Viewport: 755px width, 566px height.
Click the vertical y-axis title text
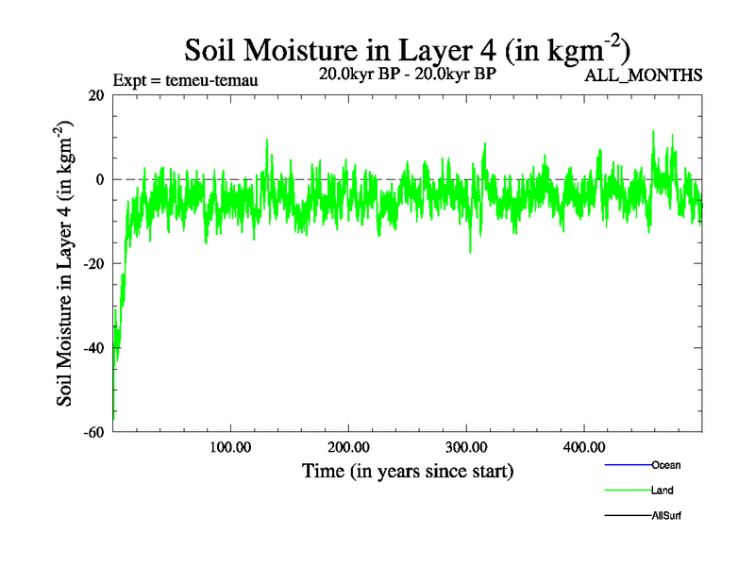[x=68, y=267]
